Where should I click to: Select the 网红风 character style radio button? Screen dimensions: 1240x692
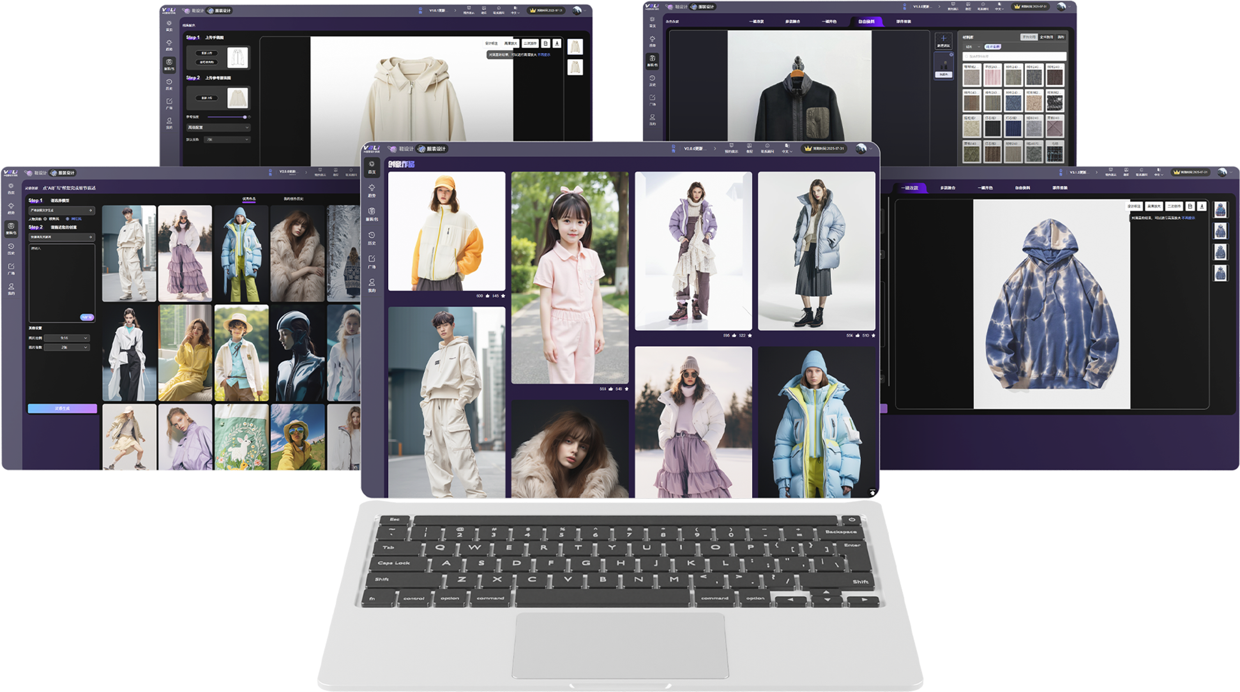[x=67, y=219]
